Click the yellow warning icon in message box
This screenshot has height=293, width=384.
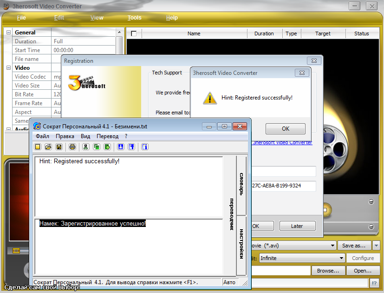pyautogui.click(x=210, y=98)
